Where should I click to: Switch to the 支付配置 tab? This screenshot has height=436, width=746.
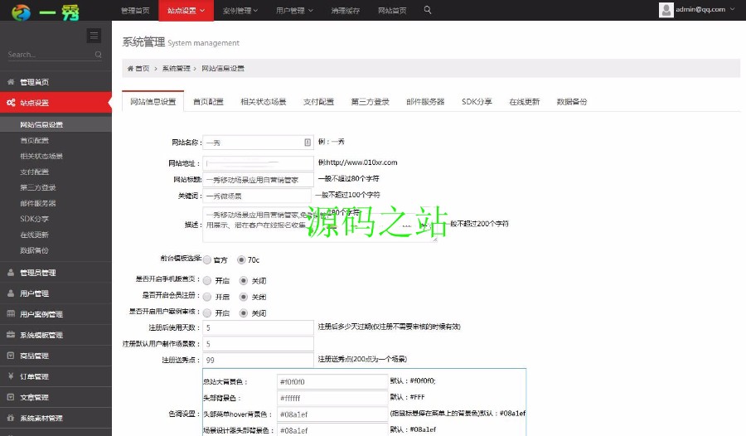[x=318, y=102]
